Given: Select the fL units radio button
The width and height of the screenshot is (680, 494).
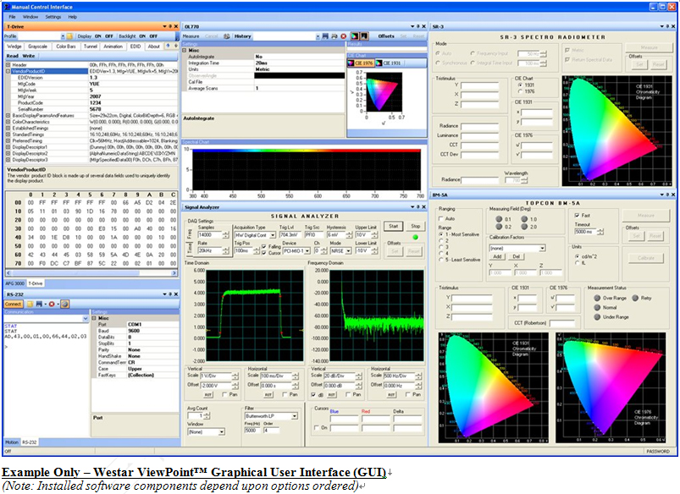Looking at the screenshot, I should (578, 262).
